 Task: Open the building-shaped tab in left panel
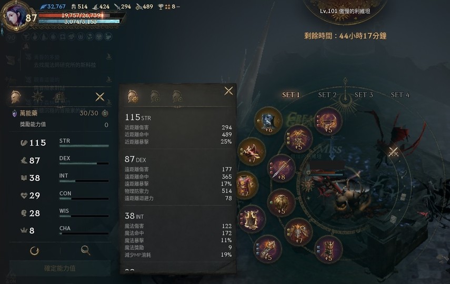tap(59, 97)
